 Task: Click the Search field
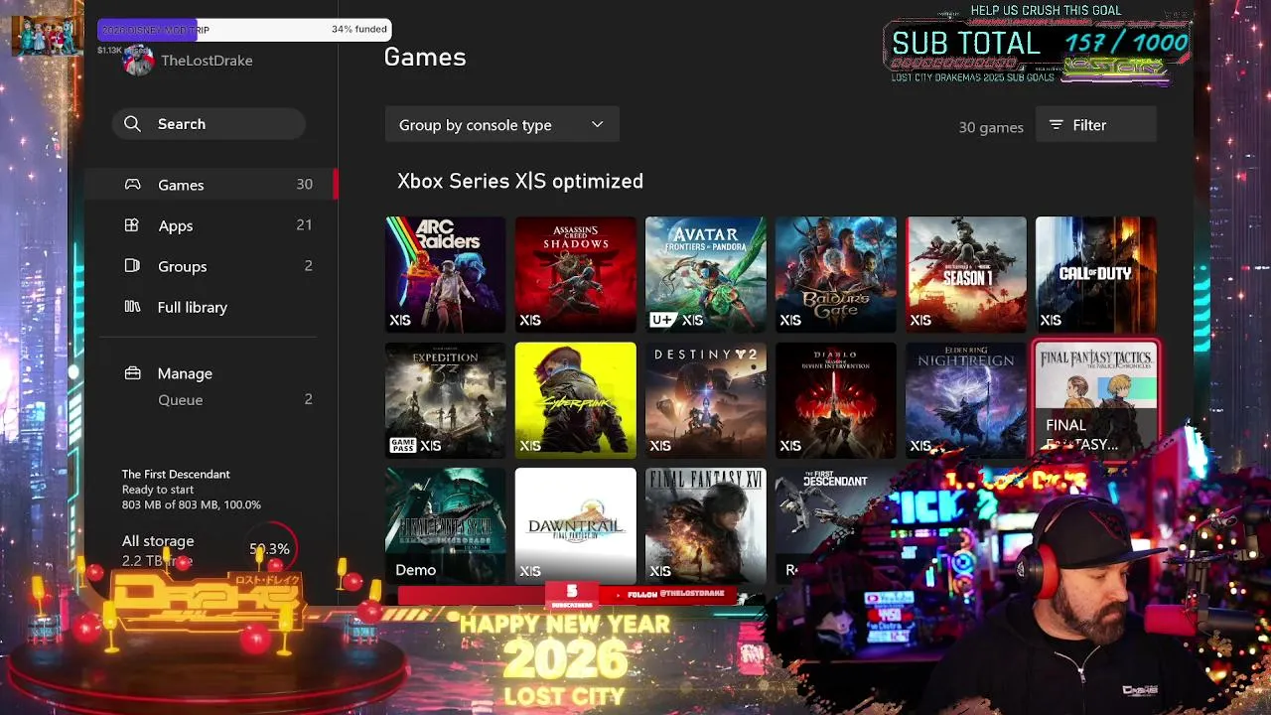209,124
